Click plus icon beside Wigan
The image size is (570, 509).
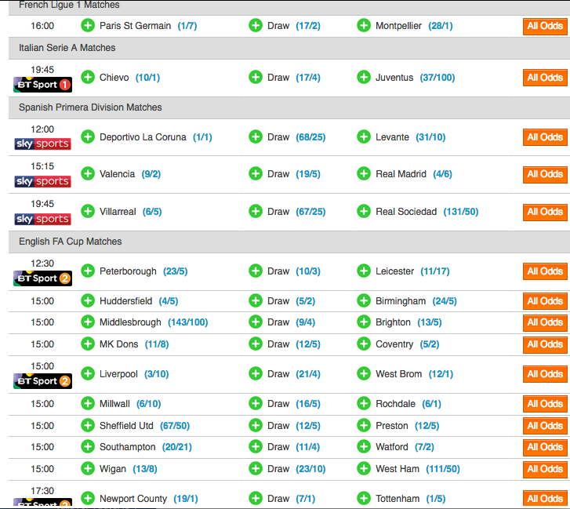pyautogui.click(x=88, y=468)
